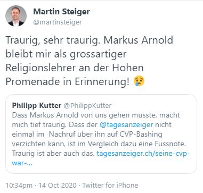The height and width of the screenshot is (193, 203).
Task: Click the "Traurig ist aber auch das." sentence
Action: [53, 154]
